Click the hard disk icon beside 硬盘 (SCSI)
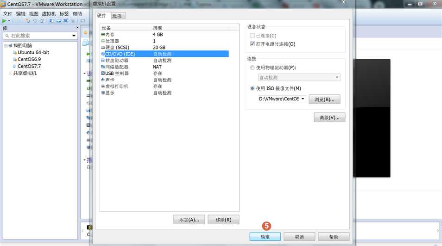The width and height of the screenshot is (442, 246). [x=103, y=47]
